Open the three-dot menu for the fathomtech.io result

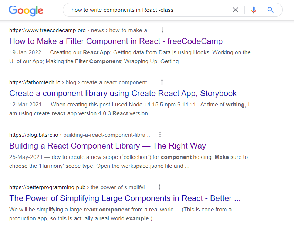coord(162,82)
